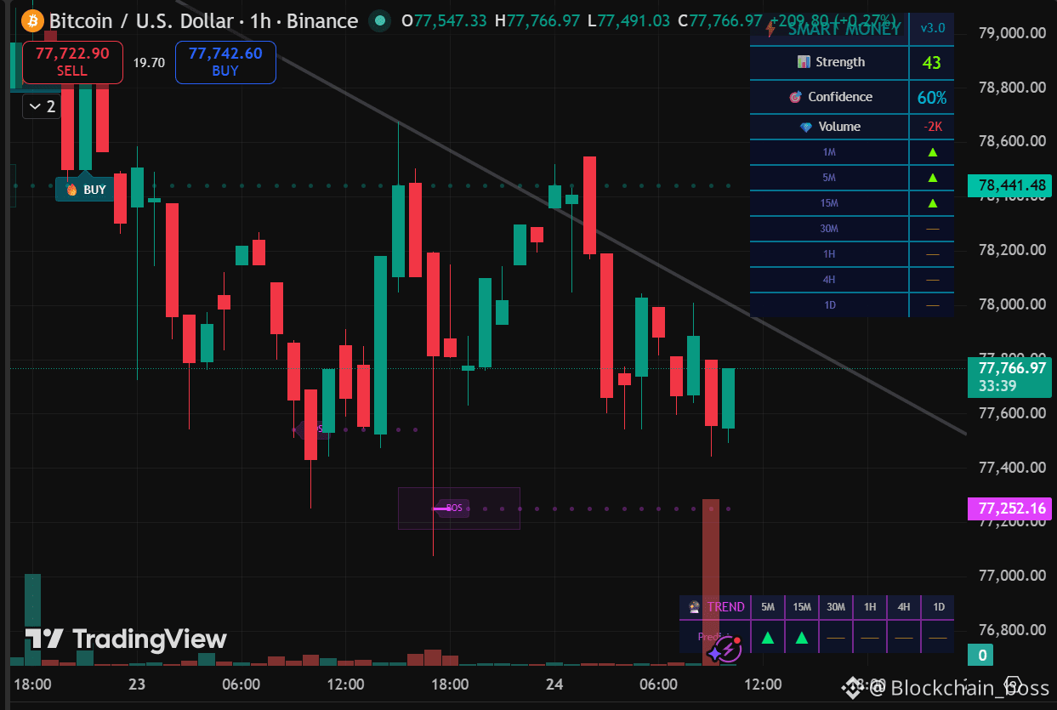Click the neutral dash in Smart Money 30M row
Image resolution: width=1057 pixels, height=710 pixels.
[932, 229]
